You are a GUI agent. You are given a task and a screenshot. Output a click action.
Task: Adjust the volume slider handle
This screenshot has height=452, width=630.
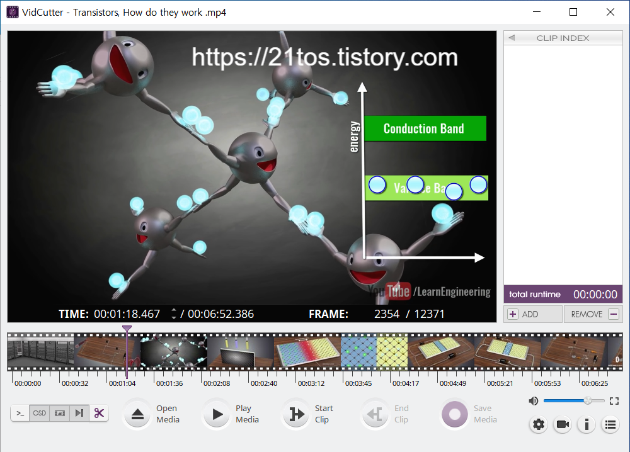tap(587, 400)
